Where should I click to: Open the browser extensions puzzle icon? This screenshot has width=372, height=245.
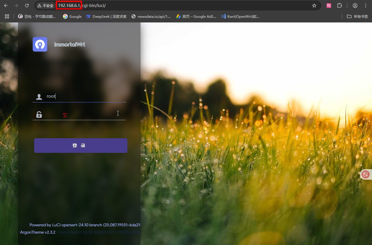[339, 6]
